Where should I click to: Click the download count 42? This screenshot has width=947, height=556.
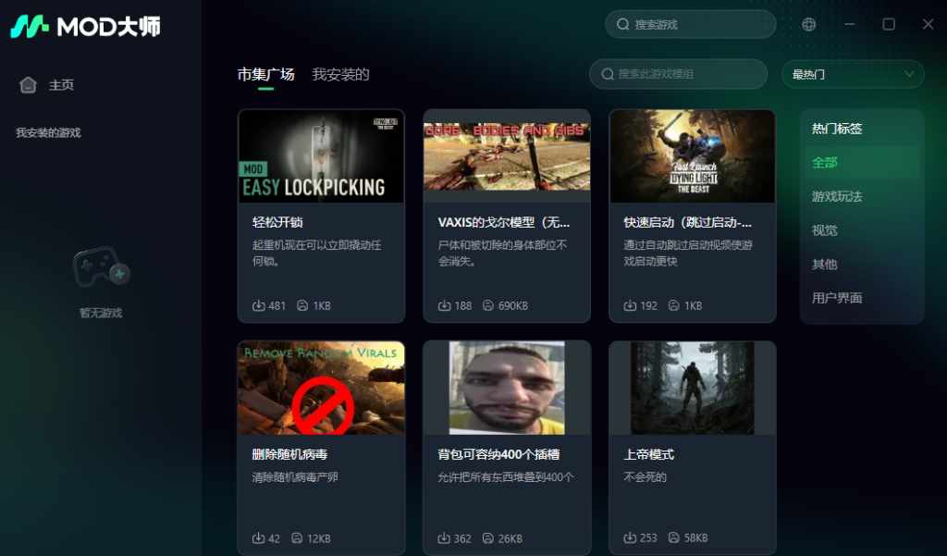point(274,538)
